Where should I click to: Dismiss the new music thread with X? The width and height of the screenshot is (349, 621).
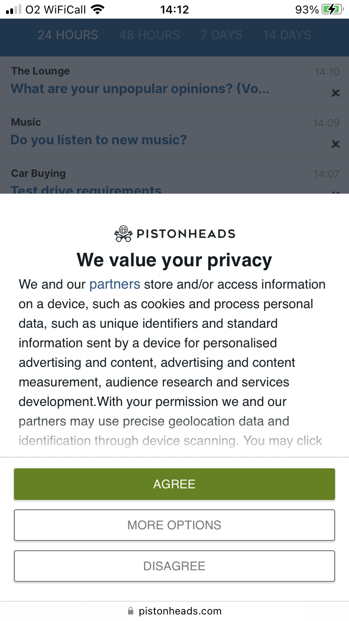click(x=335, y=144)
